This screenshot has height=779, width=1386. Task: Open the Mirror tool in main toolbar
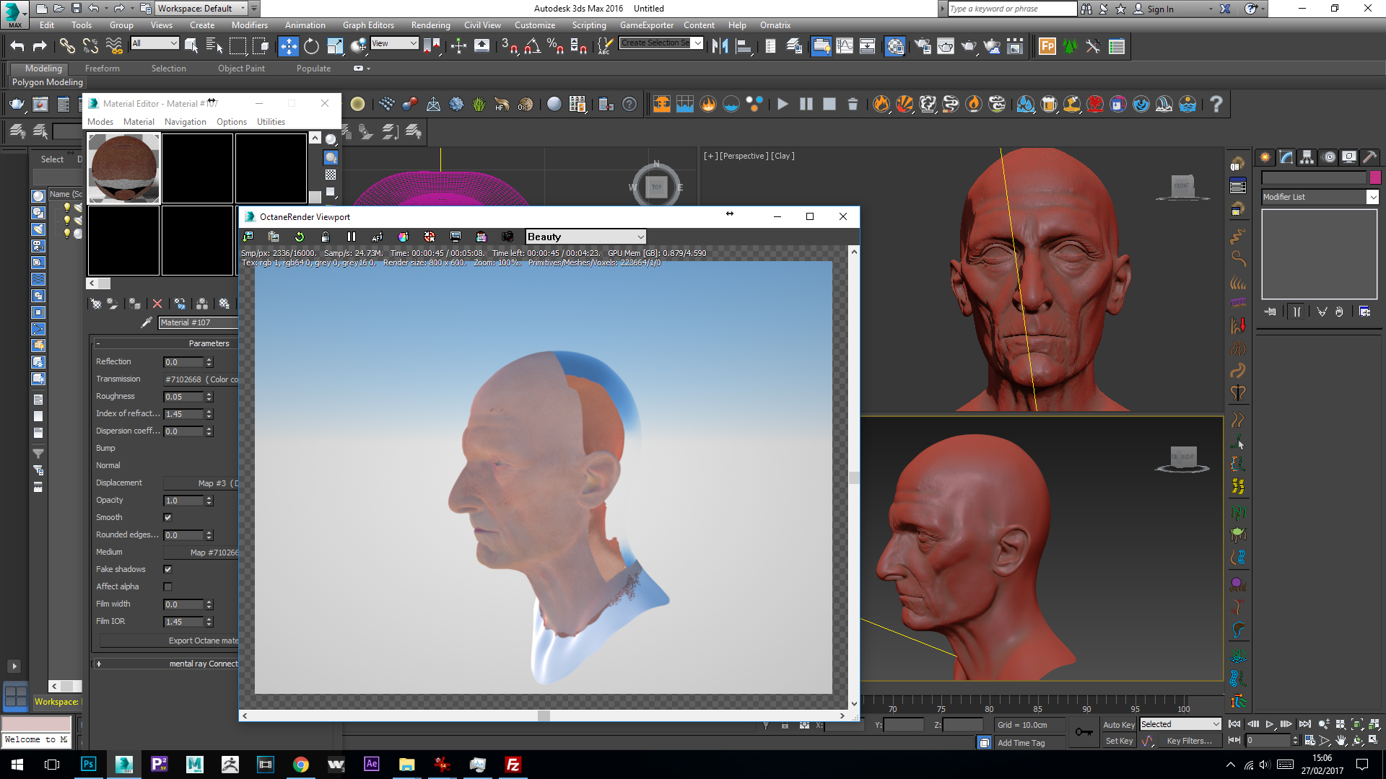[x=720, y=46]
